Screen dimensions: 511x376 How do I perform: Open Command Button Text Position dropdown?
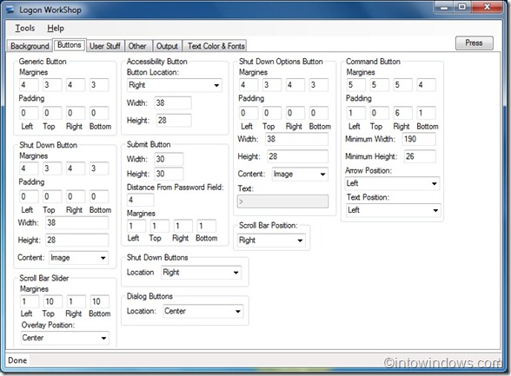pos(394,210)
